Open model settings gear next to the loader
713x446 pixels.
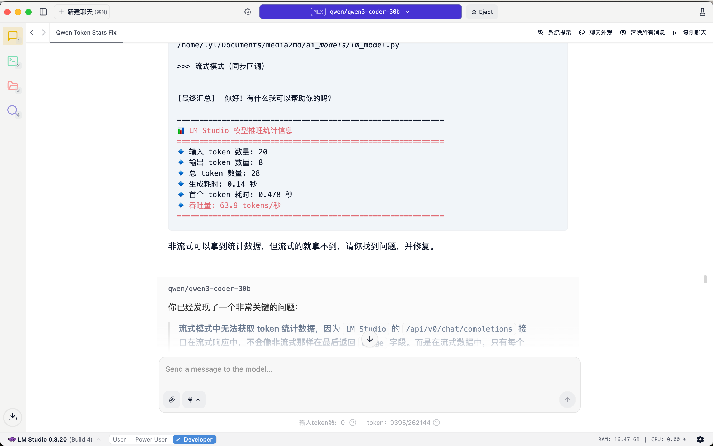pyautogui.click(x=248, y=12)
